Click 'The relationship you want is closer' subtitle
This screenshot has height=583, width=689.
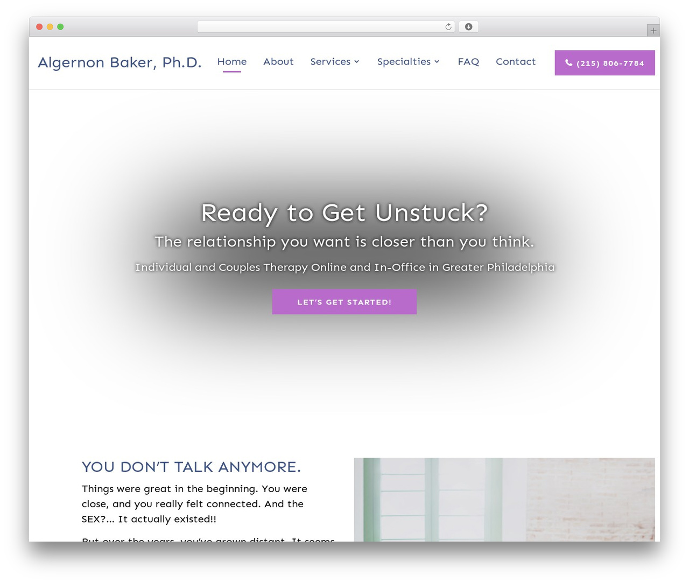coord(344,242)
